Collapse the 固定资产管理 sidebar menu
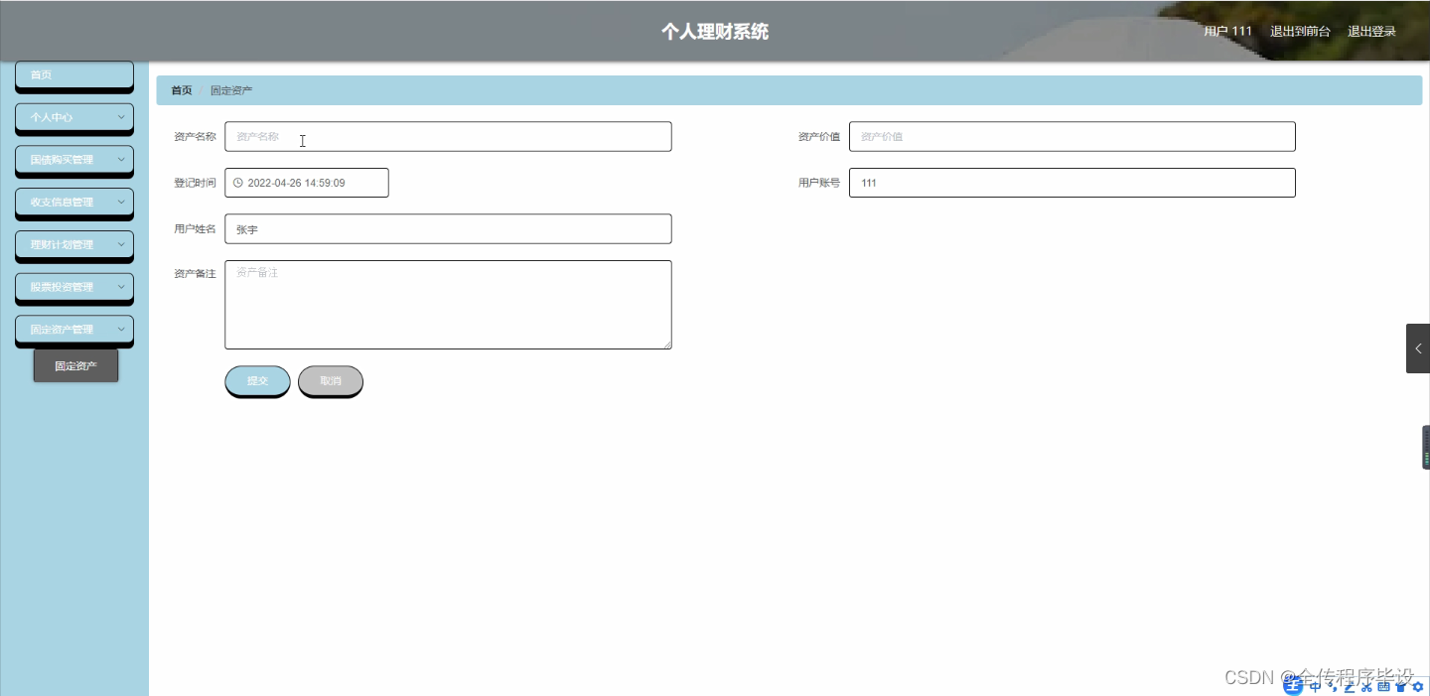The width and height of the screenshot is (1430, 696). [73, 329]
